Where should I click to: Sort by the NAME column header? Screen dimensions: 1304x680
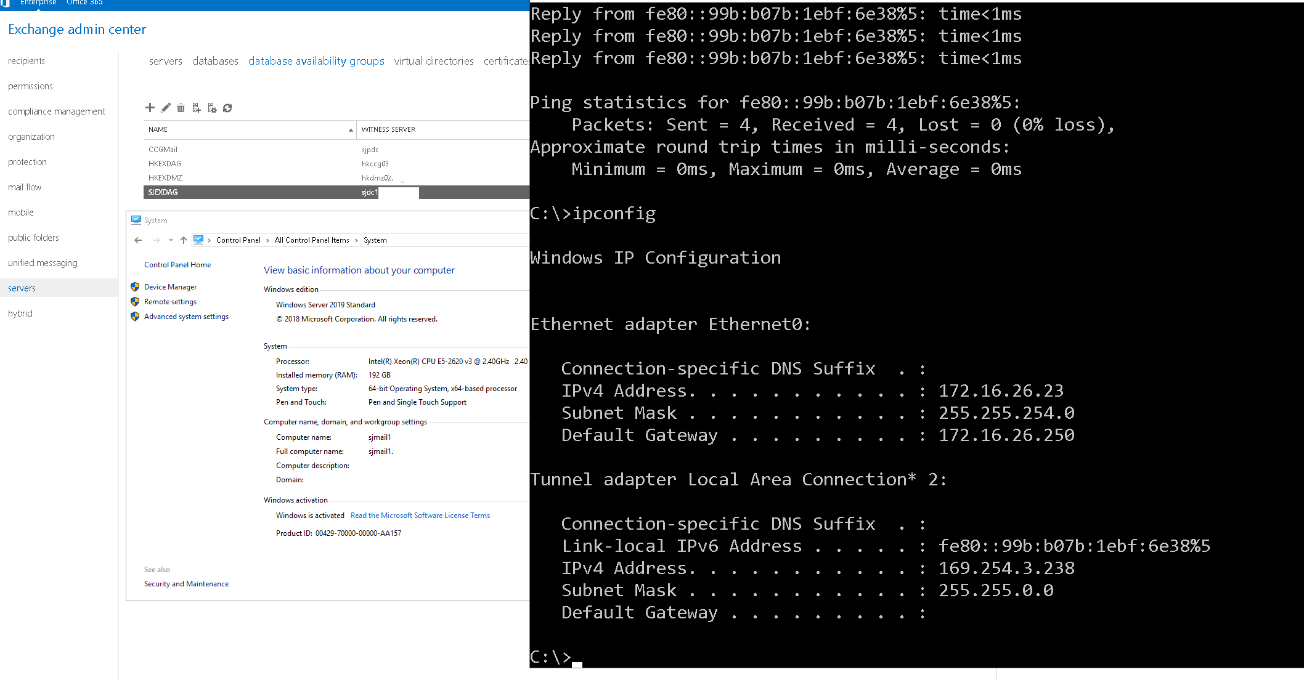(250, 129)
